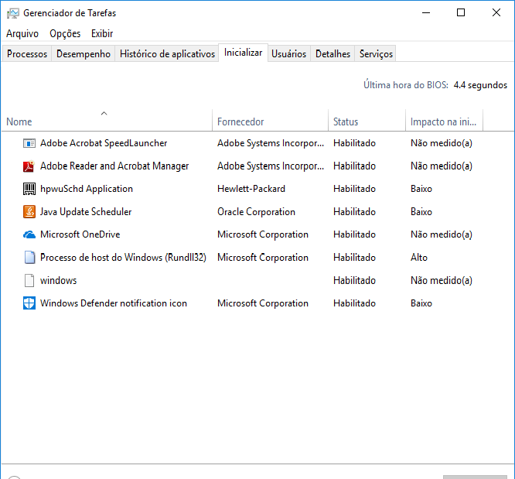Screen dimensions: 515x479
Task: Sort by the Status column header
Action: tap(367, 121)
